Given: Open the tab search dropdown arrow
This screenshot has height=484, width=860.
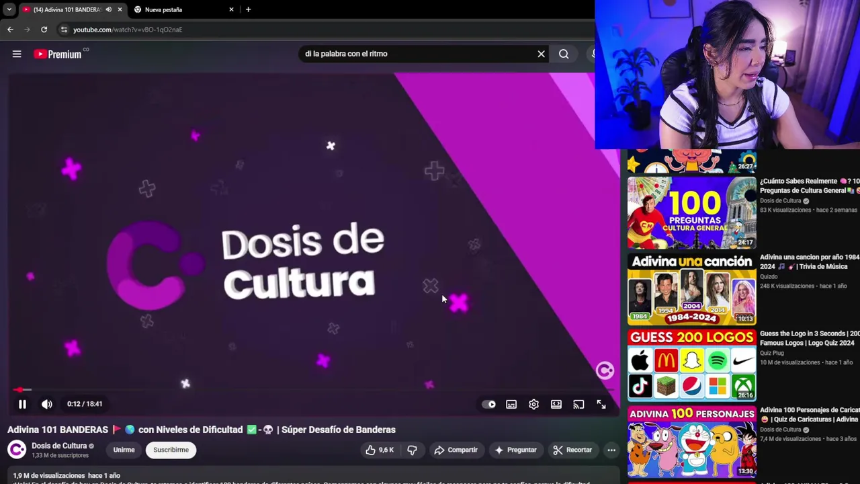Looking at the screenshot, I should click(9, 9).
